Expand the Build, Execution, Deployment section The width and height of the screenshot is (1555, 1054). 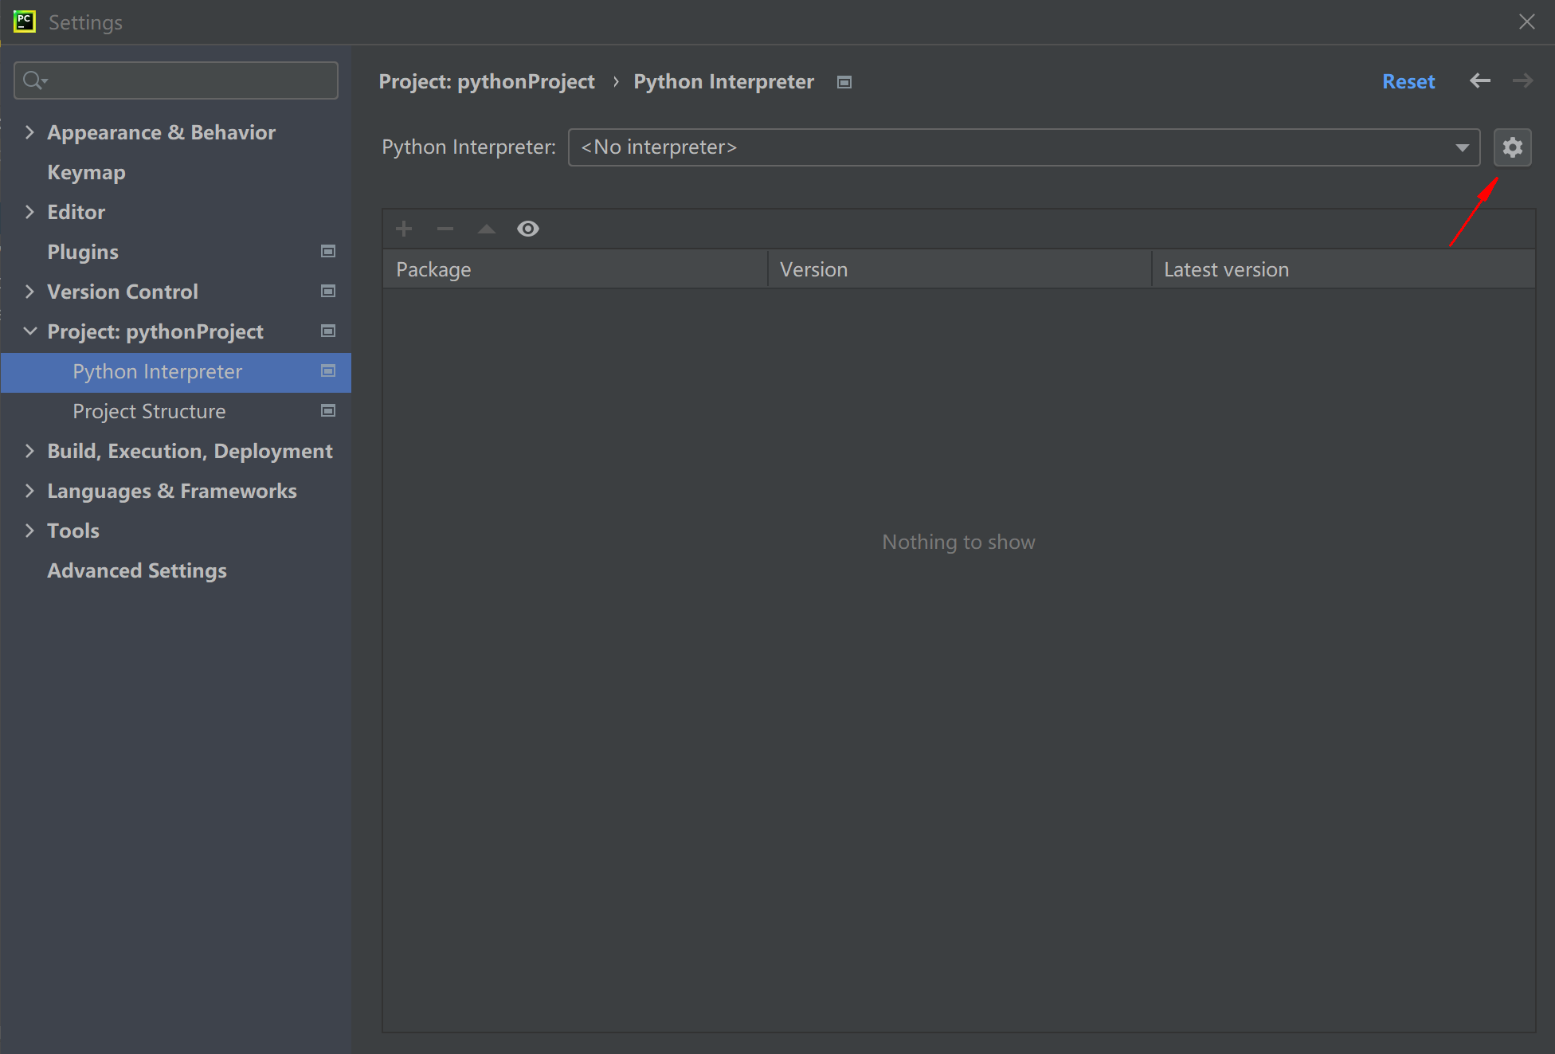click(x=29, y=451)
